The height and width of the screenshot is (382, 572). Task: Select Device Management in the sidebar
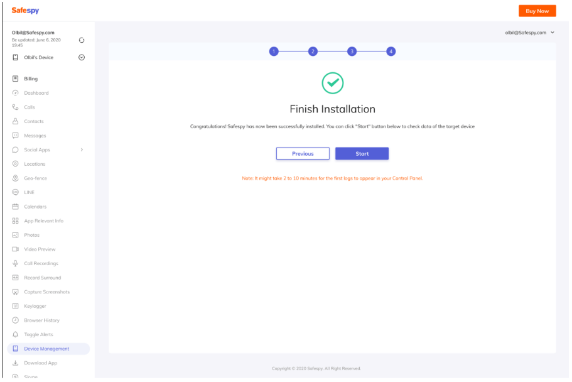(46, 349)
